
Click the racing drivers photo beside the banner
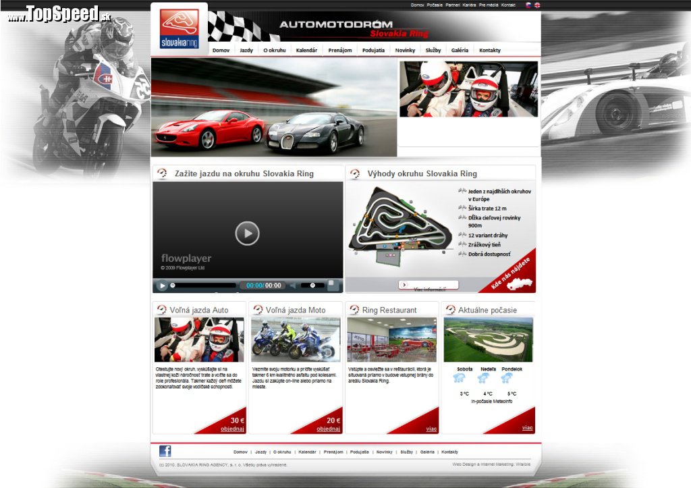tap(468, 89)
